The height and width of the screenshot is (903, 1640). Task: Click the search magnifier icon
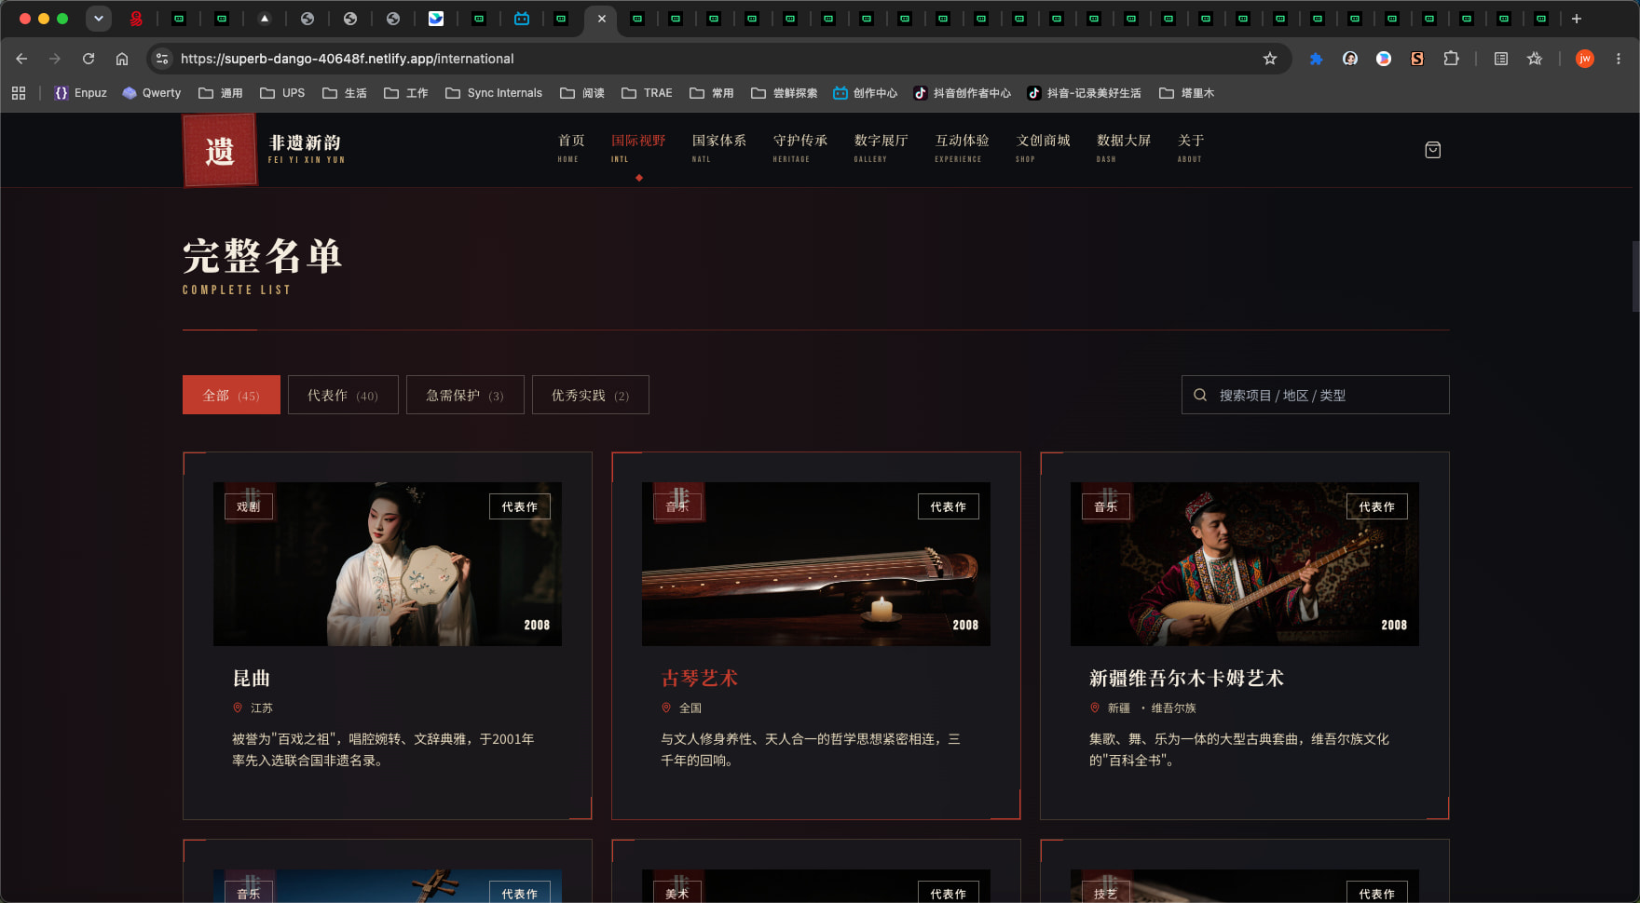1200,395
